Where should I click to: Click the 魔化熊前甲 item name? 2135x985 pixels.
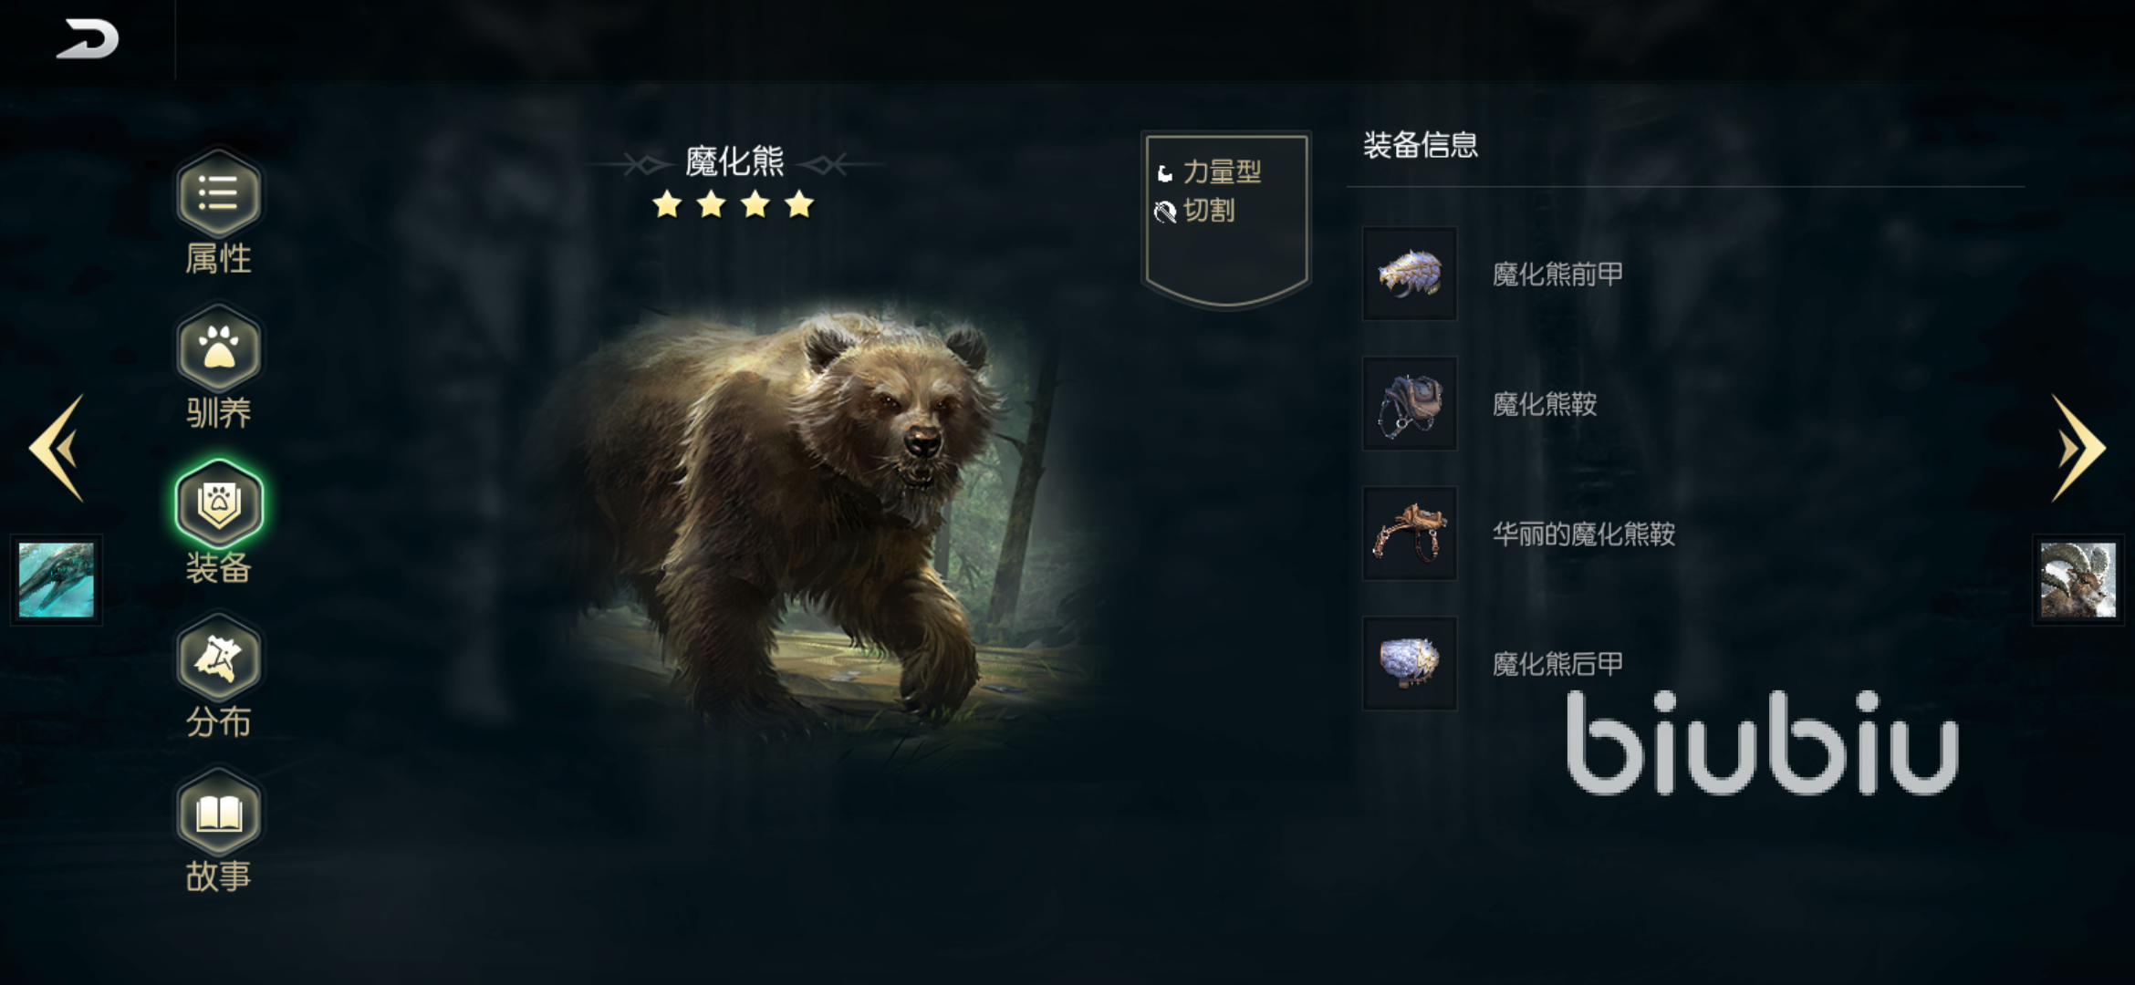1557,275
